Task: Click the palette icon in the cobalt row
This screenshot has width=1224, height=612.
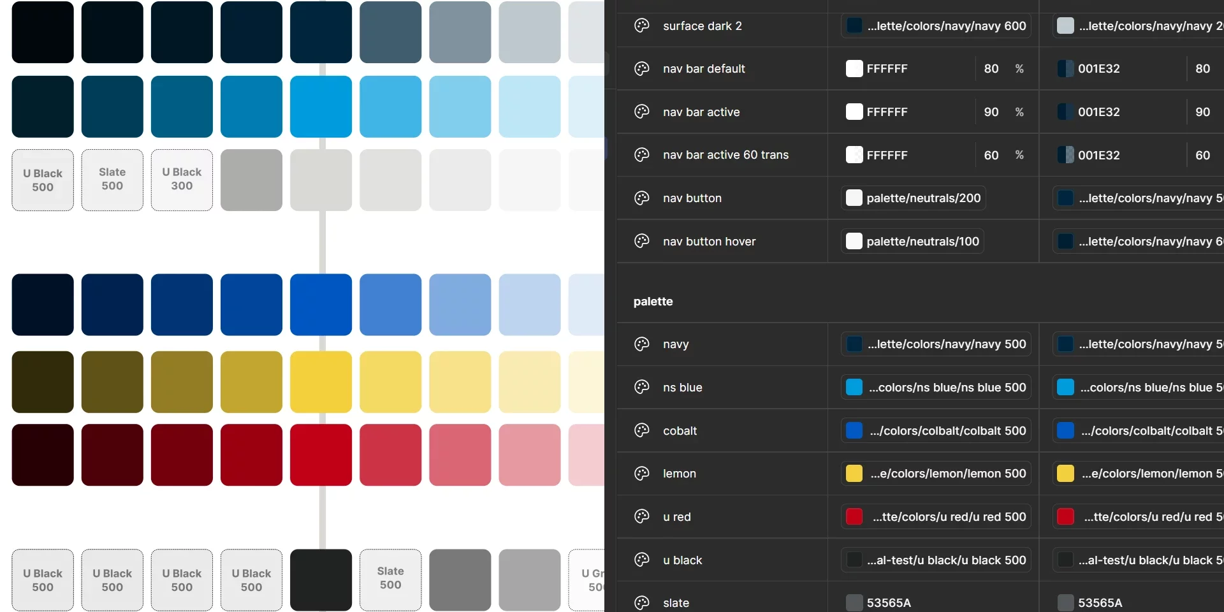Action: coord(641,430)
